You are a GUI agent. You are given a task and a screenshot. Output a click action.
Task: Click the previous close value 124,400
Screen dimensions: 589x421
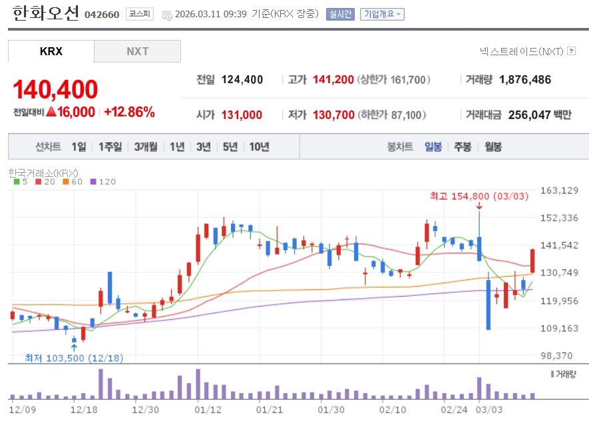click(242, 80)
